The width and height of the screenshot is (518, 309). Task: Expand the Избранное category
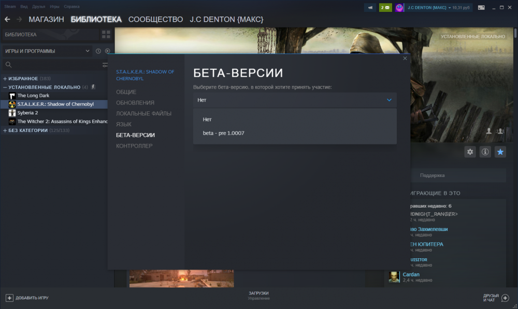[x=5, y=79]
